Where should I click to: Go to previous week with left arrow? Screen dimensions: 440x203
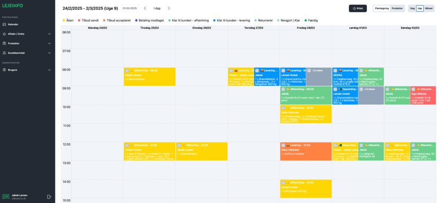(x=145, y=9)
